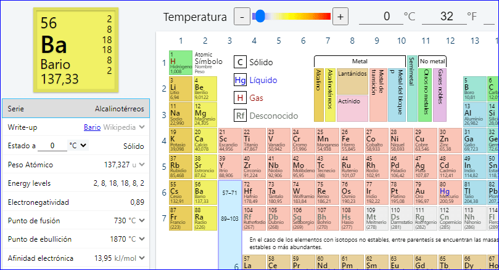
Task: Select the Serie Alcalinotérreos row
Action: coord(76,108)
